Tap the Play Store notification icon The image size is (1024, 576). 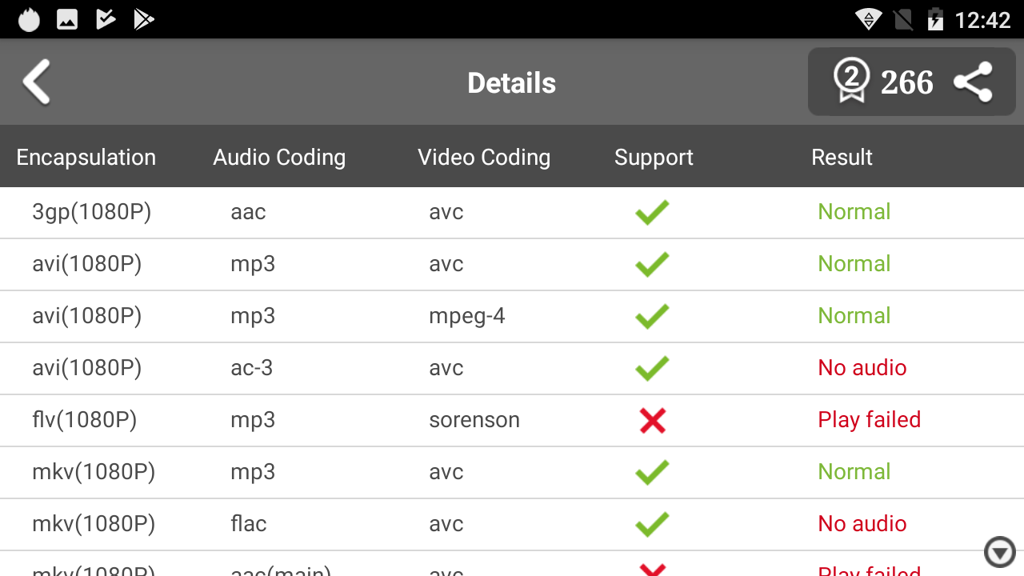(144, 19)
